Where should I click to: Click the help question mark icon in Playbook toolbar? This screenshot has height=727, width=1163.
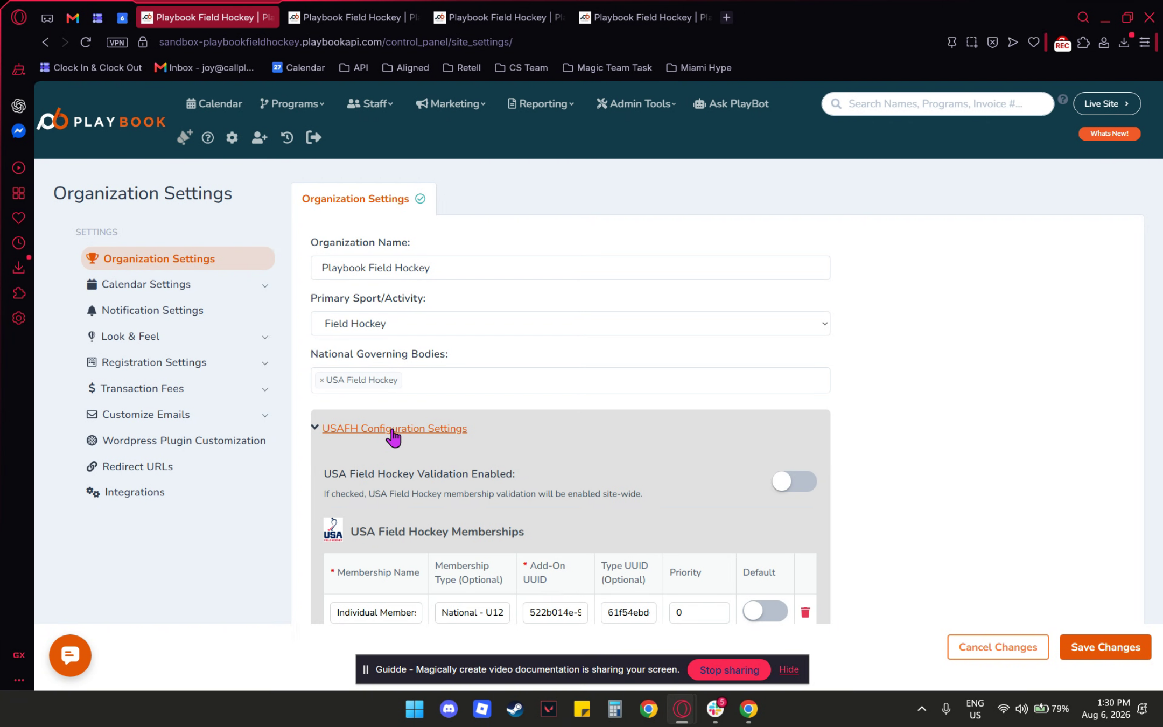[208, 138]
